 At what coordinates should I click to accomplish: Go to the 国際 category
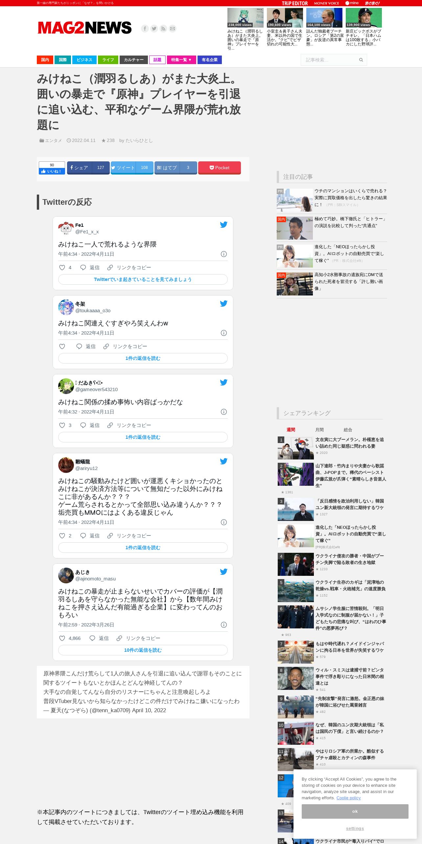(x=63, y=60)
